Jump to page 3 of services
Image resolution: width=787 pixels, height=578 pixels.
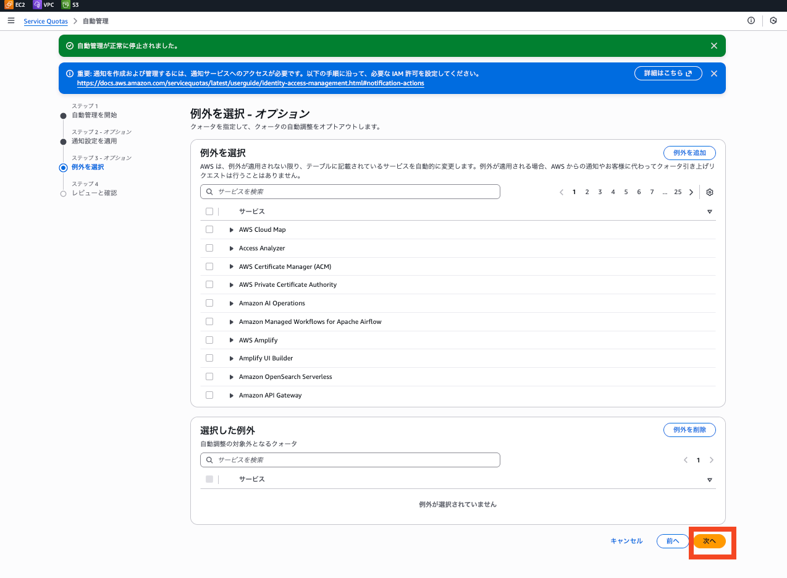click(x=600, y=192)
